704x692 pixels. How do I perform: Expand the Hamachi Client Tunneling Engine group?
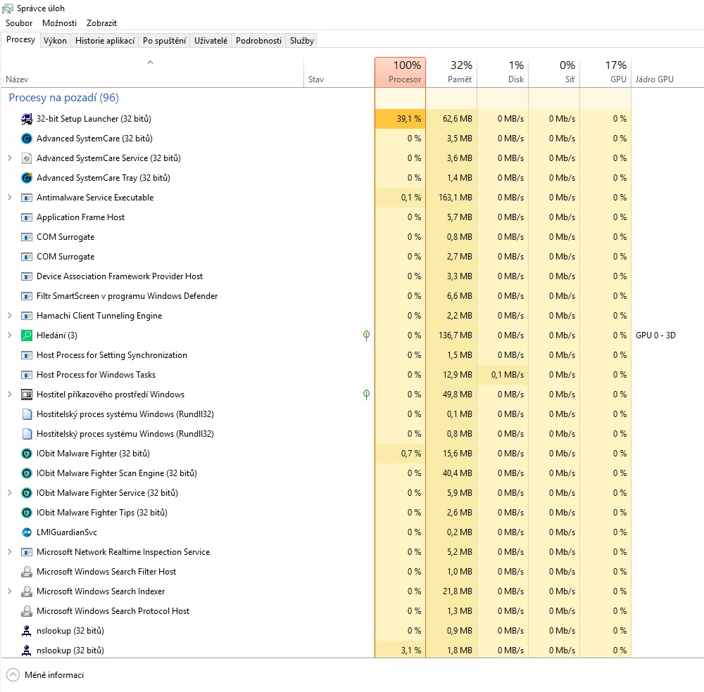coord(9,316)
